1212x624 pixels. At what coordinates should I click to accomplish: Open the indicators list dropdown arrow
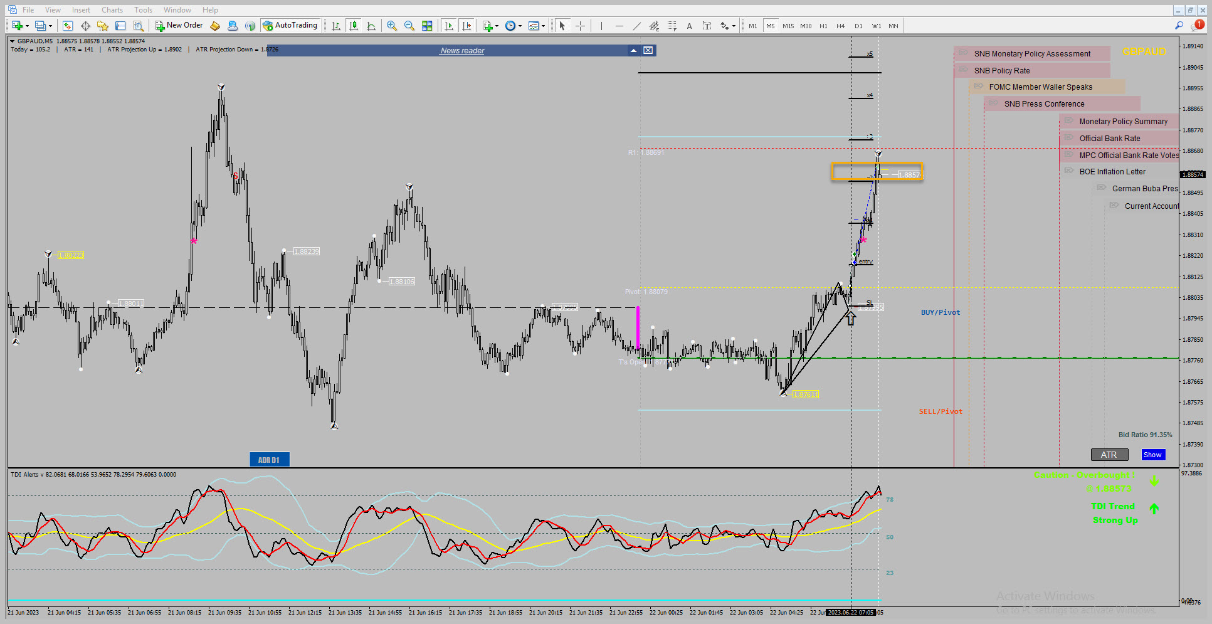(497, 26)
